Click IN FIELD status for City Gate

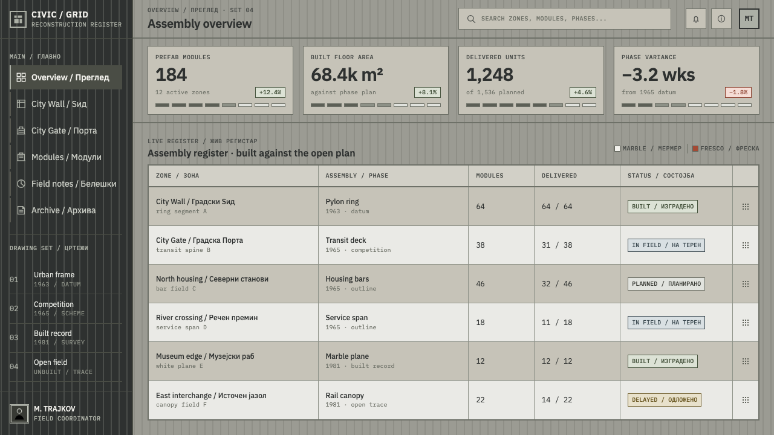tap(666, 245)
